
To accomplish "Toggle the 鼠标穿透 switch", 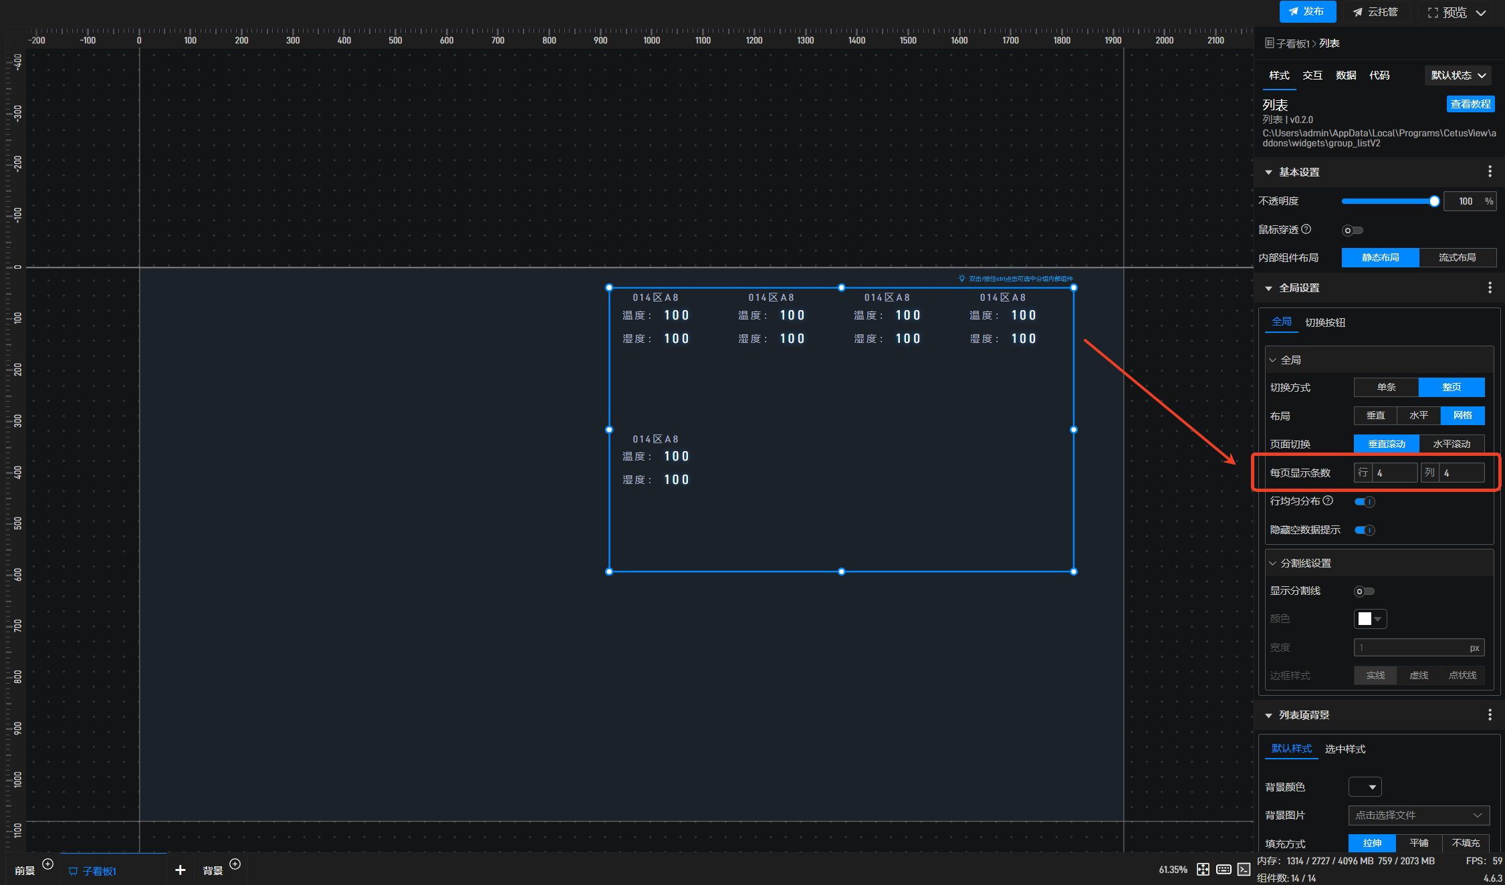I will (x=1352, y=231).
